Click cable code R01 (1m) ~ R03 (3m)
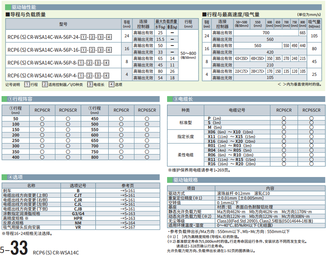 229,146
